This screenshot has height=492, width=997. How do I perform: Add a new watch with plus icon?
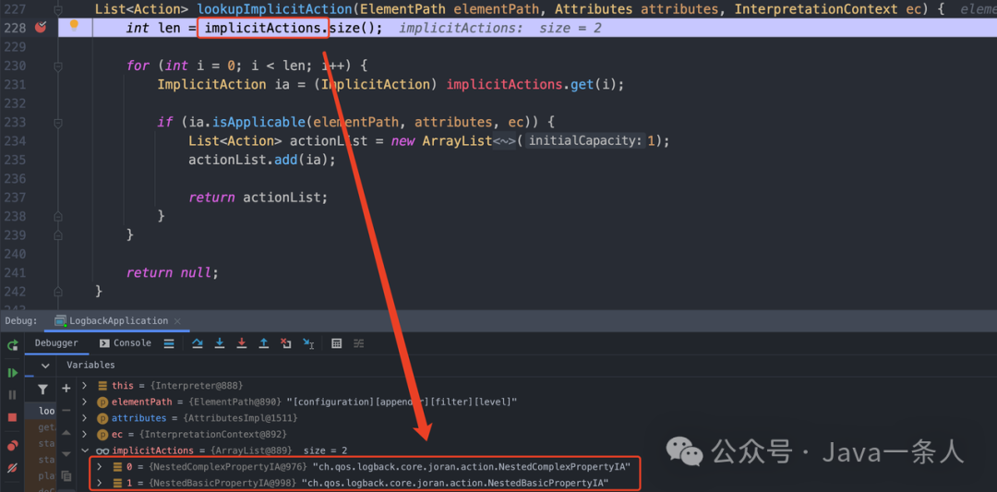tap(66, 389)
